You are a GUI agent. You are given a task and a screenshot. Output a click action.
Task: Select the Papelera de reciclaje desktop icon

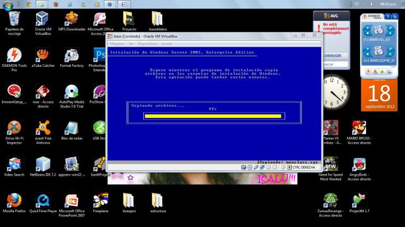coord(14,23)
